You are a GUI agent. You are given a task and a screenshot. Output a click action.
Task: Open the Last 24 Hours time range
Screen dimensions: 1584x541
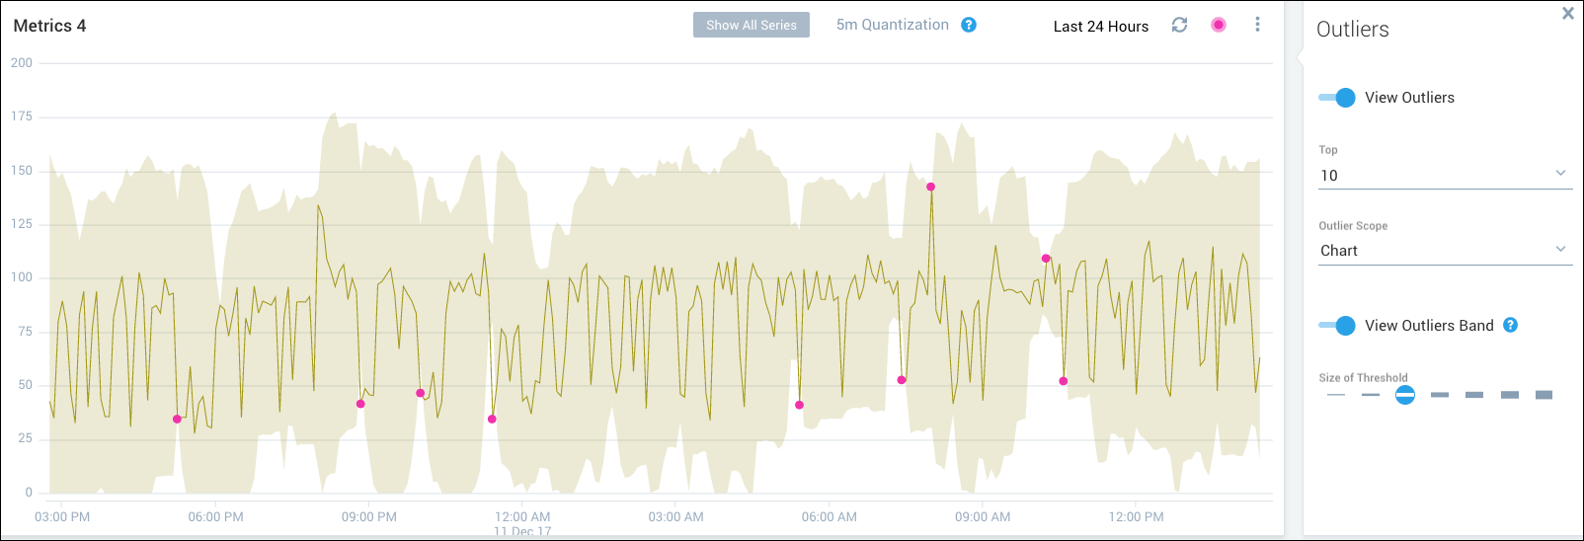click(x=1100, y=27)
